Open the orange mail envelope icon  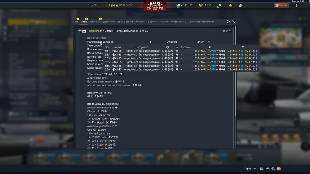(x=279, y=169)
